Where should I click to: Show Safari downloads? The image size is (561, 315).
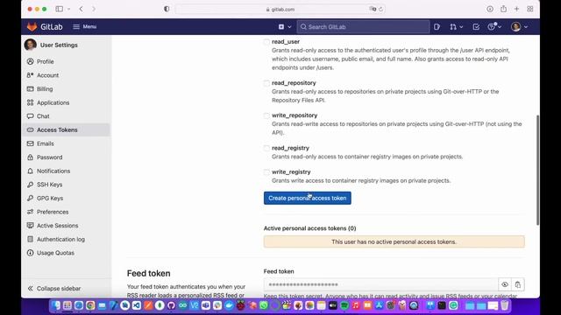490,9
